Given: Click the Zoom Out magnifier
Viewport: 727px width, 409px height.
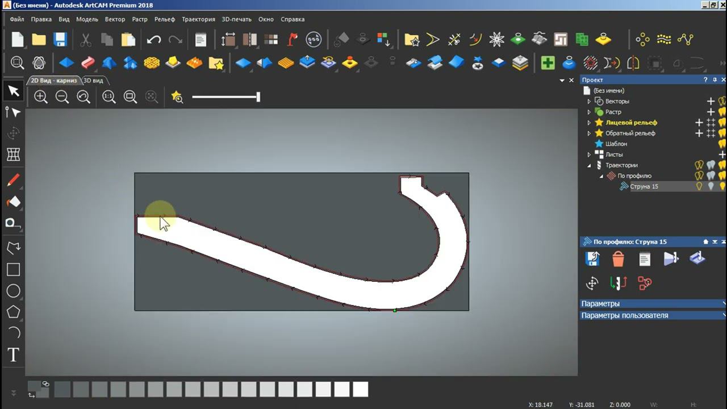Looking at the screenshot, I should (x=62, y=97).
